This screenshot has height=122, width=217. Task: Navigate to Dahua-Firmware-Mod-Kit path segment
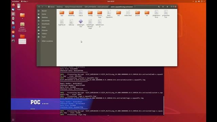pos(74,7)
